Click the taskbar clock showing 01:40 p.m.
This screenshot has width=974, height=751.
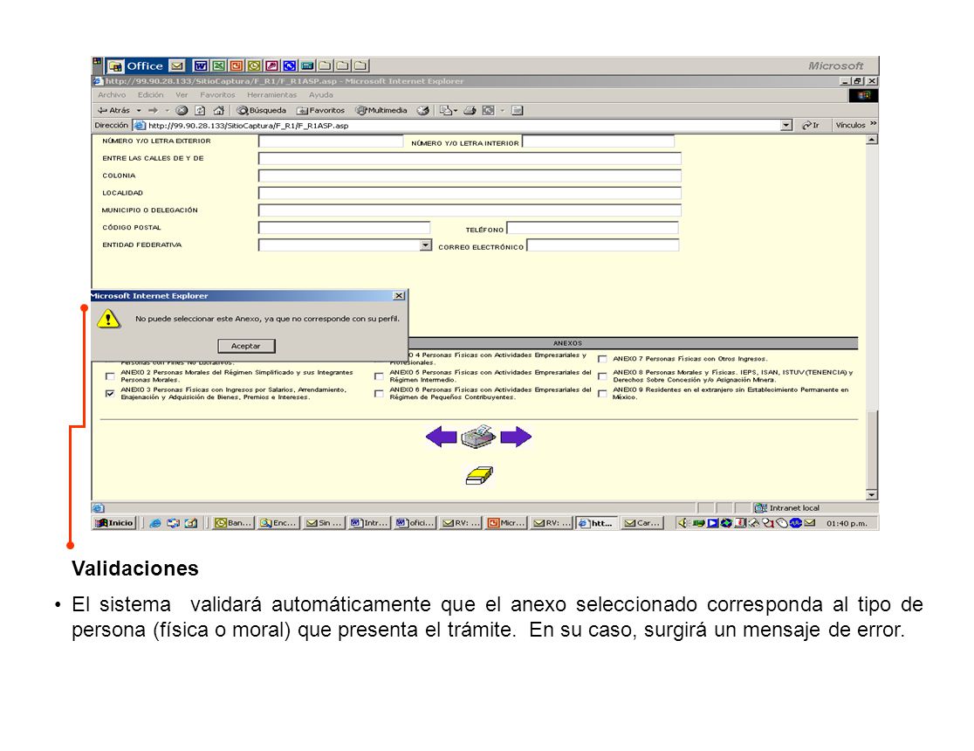point(847,523)
